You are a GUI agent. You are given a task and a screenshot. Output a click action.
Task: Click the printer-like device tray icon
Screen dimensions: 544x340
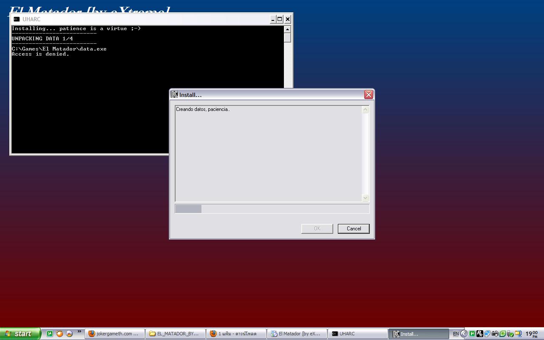[x=495, y=334]
